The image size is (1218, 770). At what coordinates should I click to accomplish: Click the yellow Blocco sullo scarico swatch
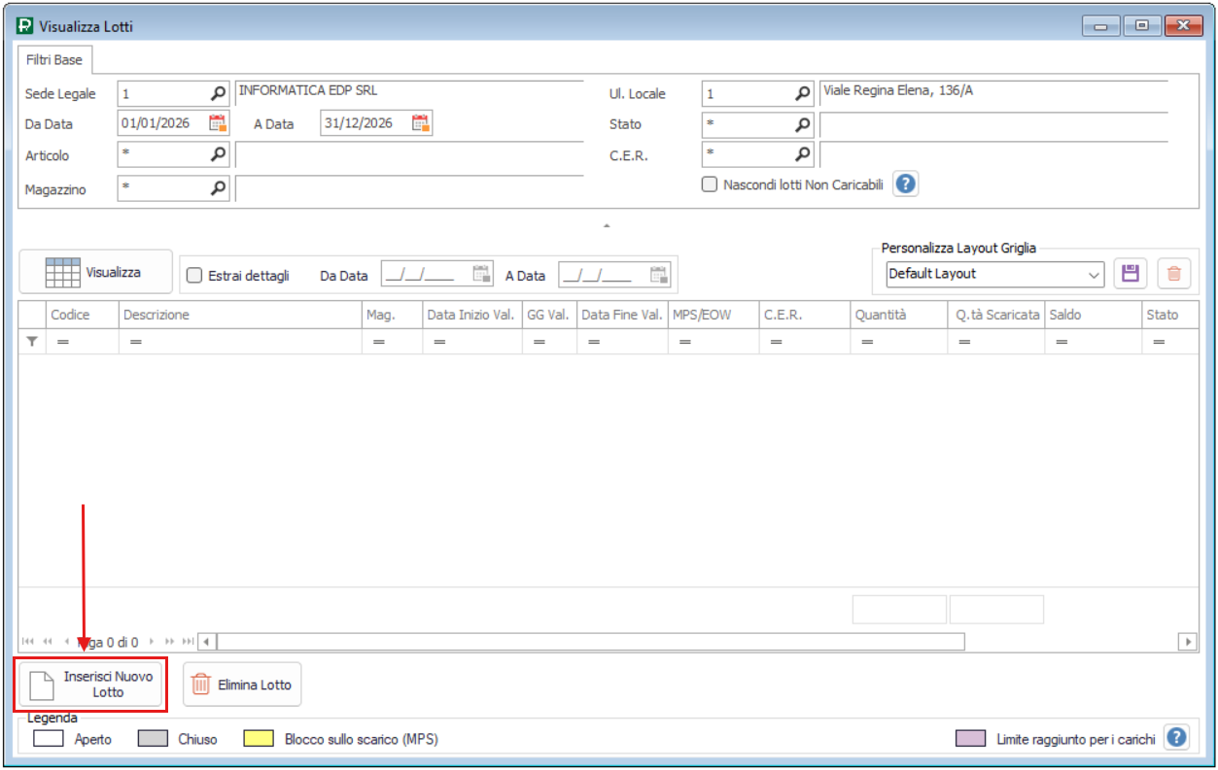(x=258, y=739)
